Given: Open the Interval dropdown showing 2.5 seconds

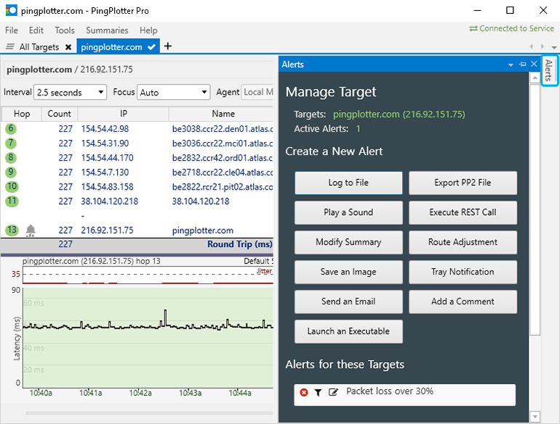Looking at the screenshot, I should (x=71, y=93).
